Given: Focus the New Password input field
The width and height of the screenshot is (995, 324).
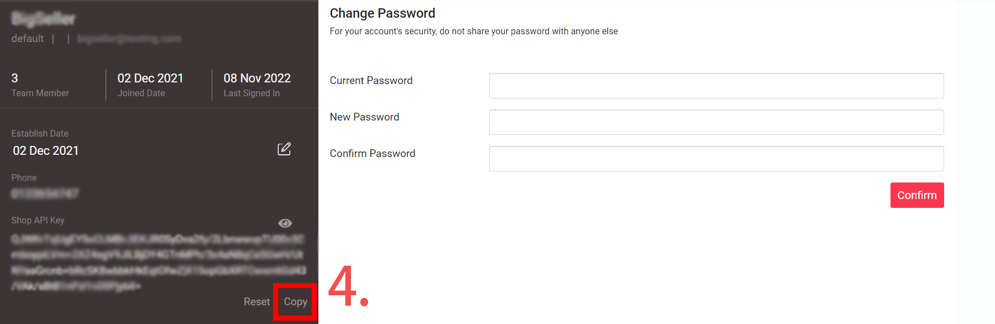Looking at the screenshot, I should click(716, 122).
